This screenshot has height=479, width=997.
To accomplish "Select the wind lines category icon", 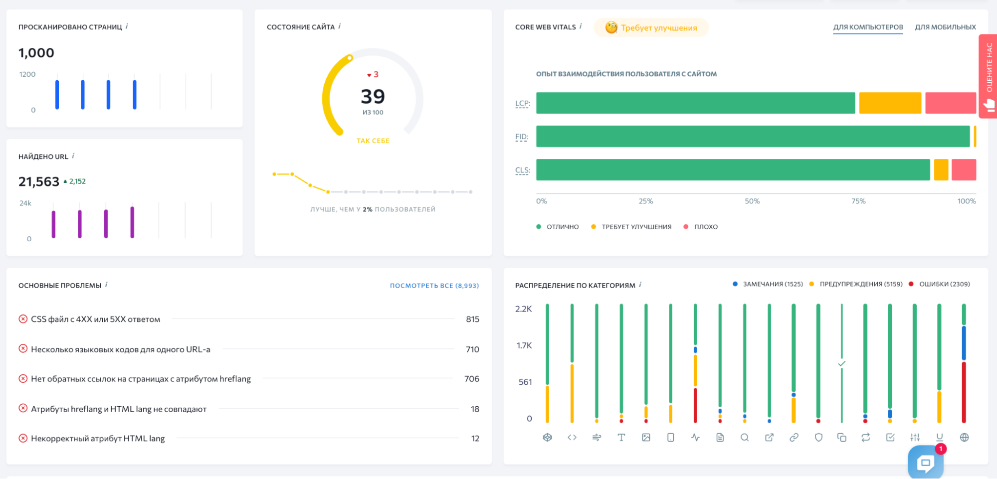I will coord(597,438).
